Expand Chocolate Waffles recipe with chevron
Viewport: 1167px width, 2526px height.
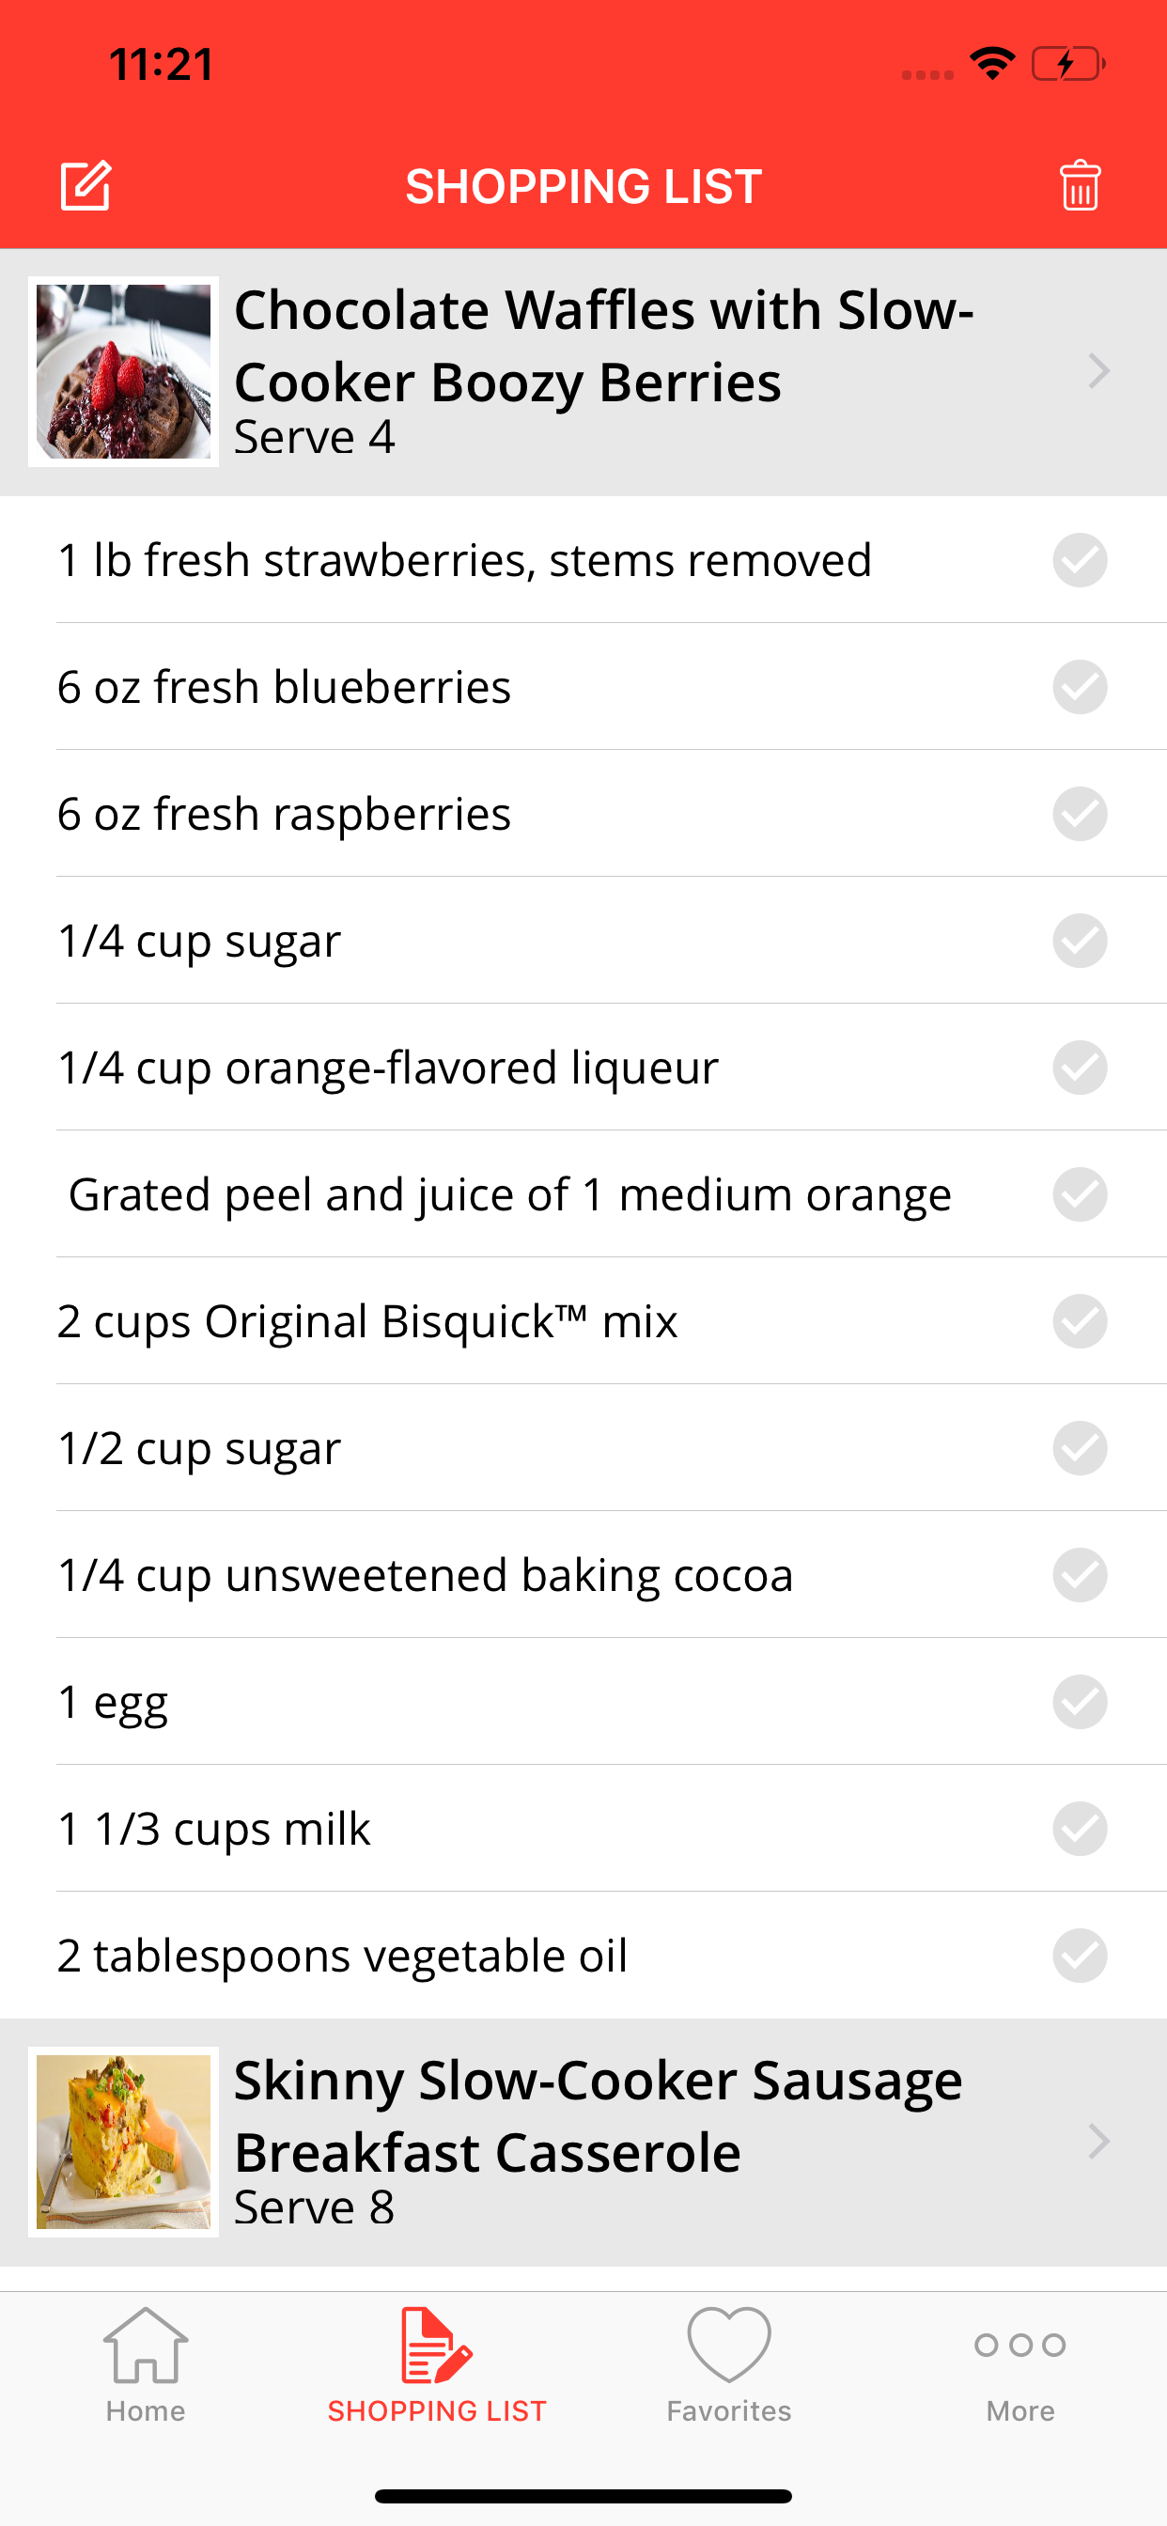1098,371
